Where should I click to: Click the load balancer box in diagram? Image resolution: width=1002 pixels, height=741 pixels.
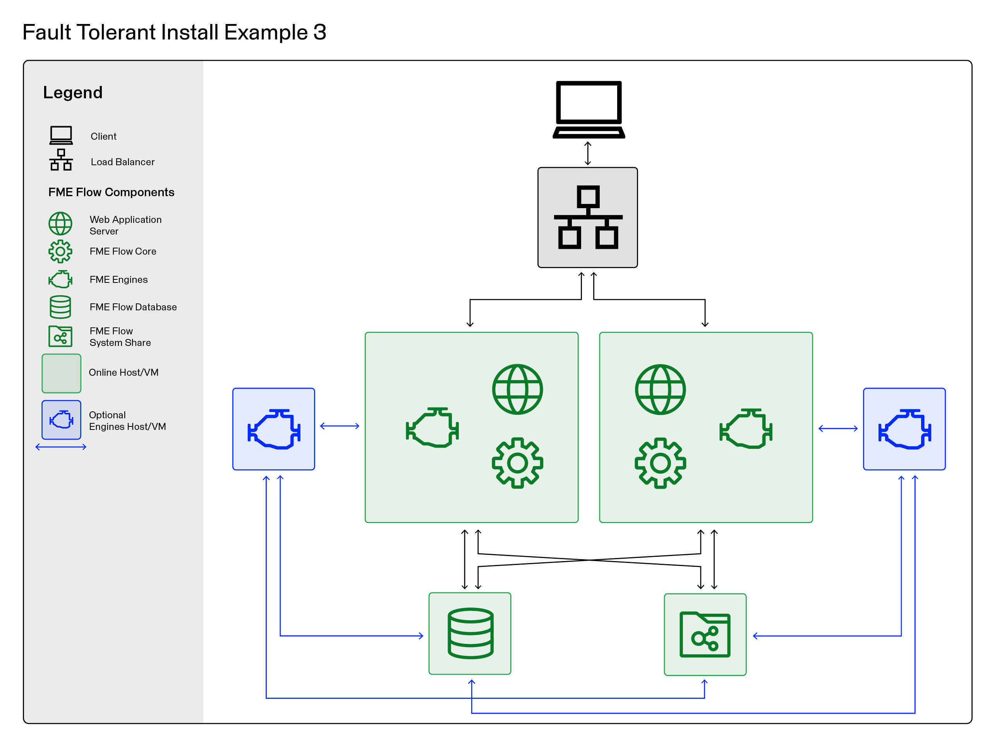coord(587,217)
